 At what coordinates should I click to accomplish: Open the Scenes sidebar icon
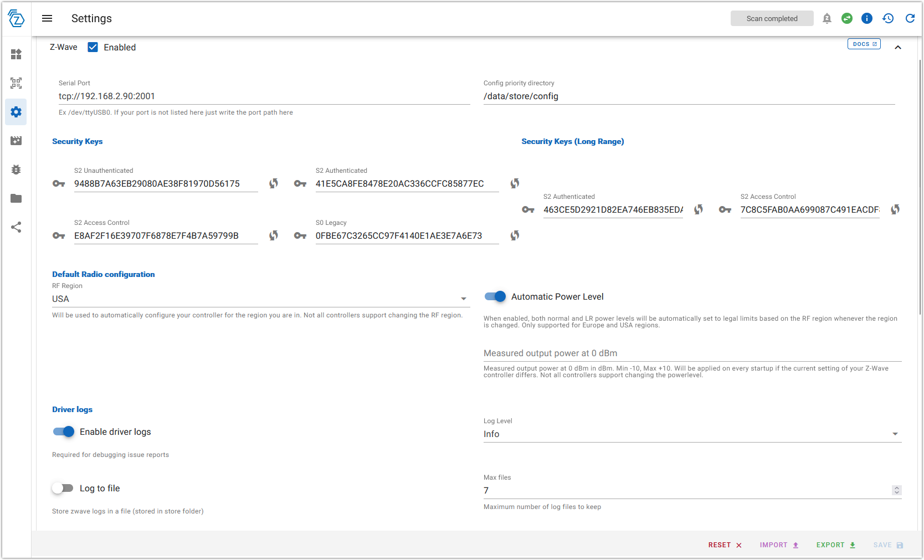coord(16,141)
